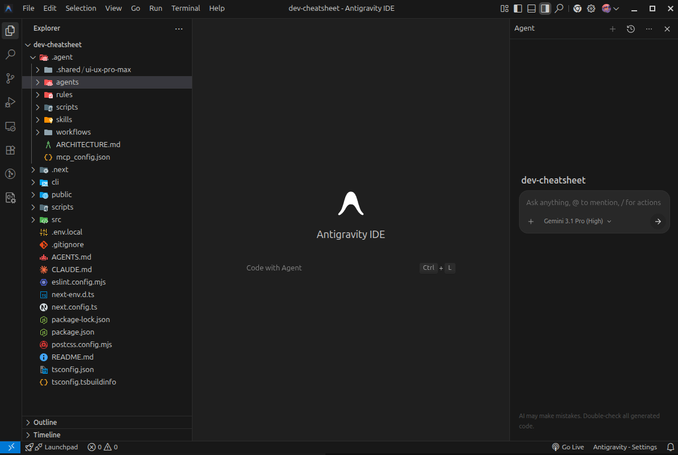This screenshot has width=678, height=455.
Task: Expand the Timeline section
Action: pos(107,435)
